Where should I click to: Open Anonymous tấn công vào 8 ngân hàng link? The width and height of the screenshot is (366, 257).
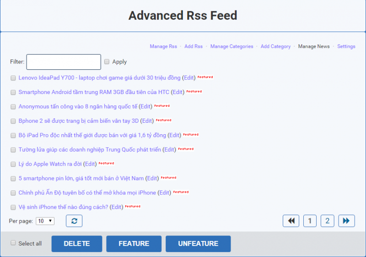[x=78, y=106]
